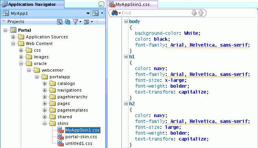Click the binoculars search icon in Find bar
This screenshot has width=258, height=148.
(x=114, y=13)
